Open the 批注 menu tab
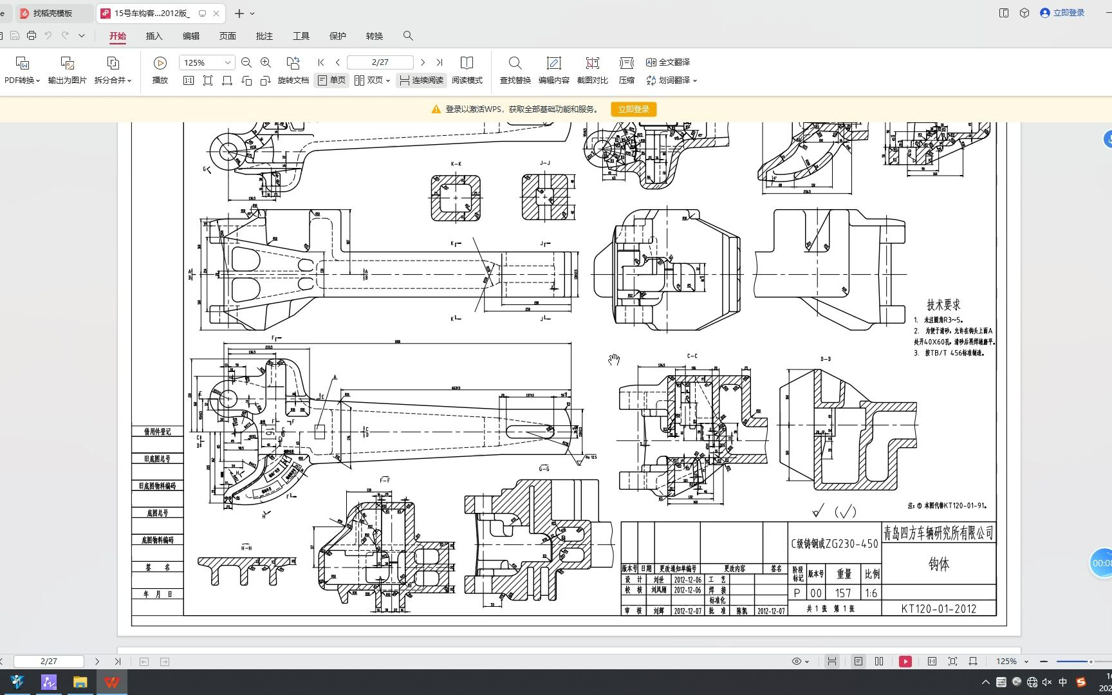Screen dimensions: 1112x695 [x=264, y=36]
